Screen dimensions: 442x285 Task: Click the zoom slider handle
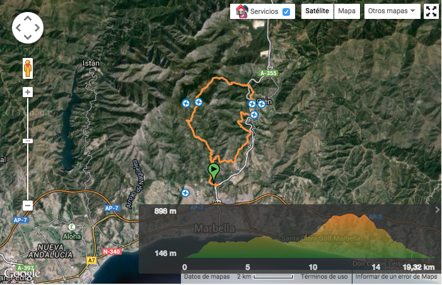point(28,141)
